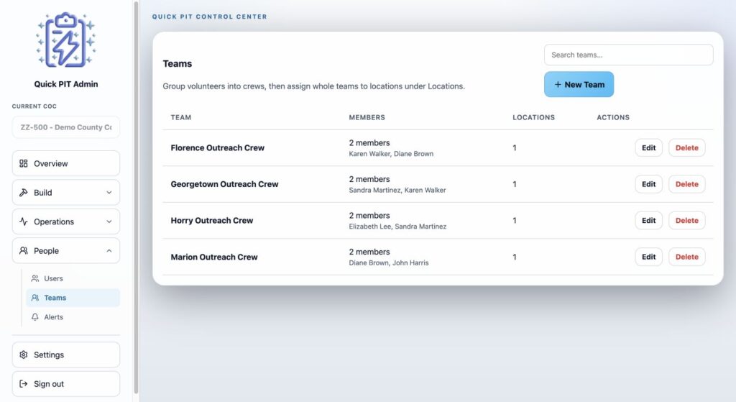This screenshot has width=736, height=402.
Task: Click the Quick PIT Control Center title
Action: point(209,17)
